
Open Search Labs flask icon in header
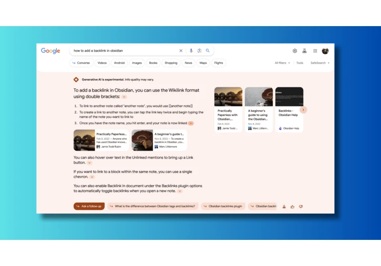(x=304, y=51)
